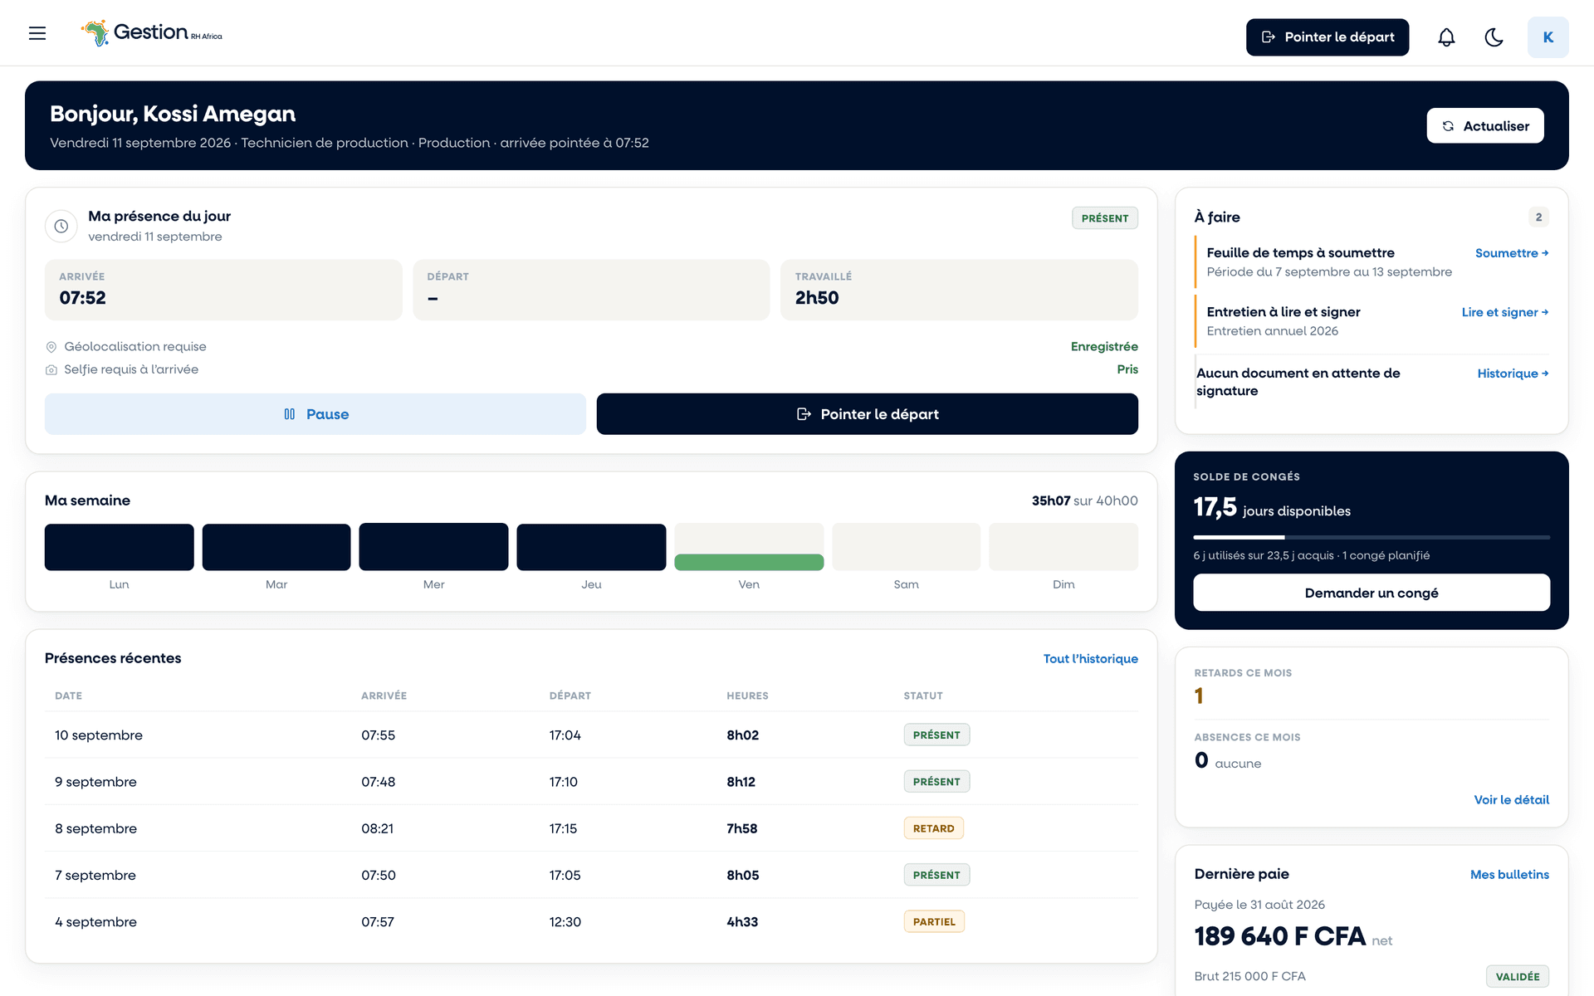Click the PARTIEL badge for 4 septembre

point(934,921)
